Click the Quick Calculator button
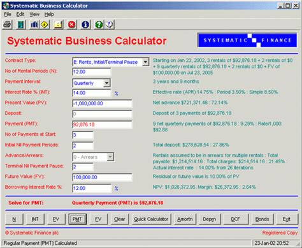The image size is (302, 248). point(151,219)
